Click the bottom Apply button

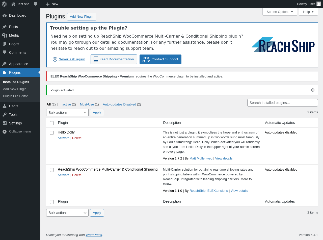97,213
